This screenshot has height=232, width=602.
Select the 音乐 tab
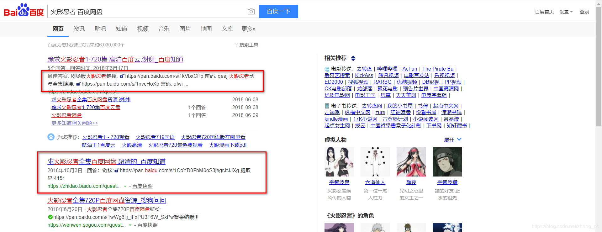[164, 29]
